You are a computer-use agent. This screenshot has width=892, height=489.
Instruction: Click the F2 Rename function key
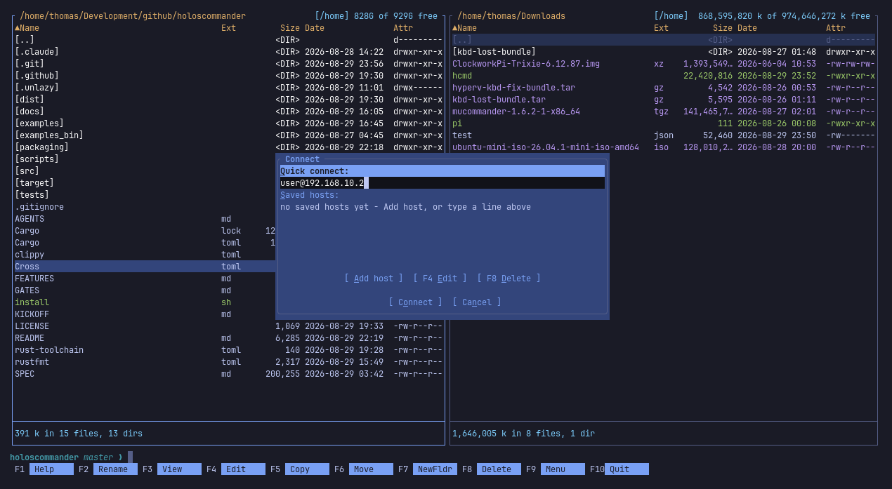pyautogui.click(x=107, y=469)
